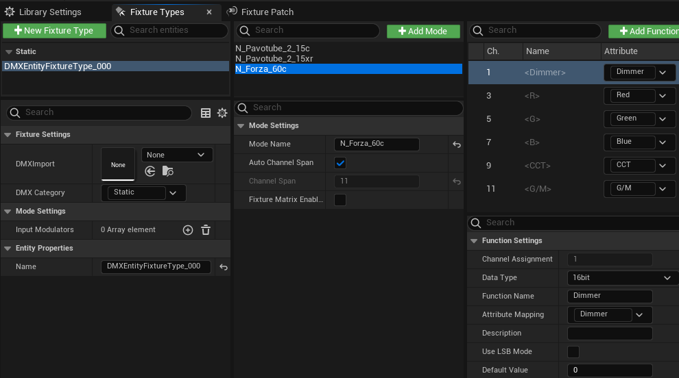Toggle the Auto Channel Span checkbox
Image resolution: width=679 pixels, height=378 pixels.
click(340, 163)
